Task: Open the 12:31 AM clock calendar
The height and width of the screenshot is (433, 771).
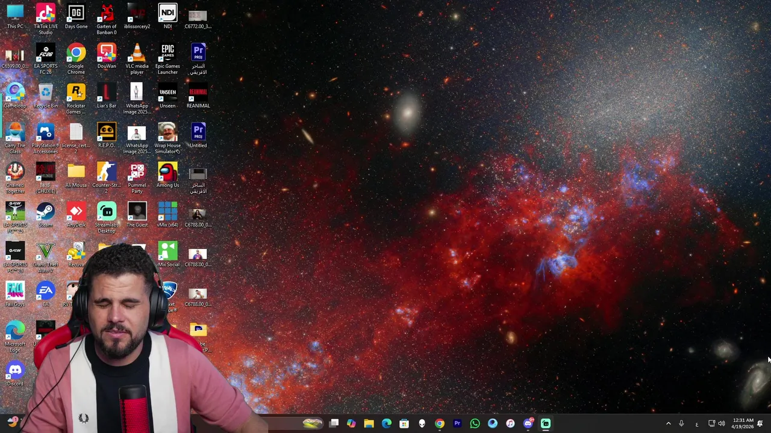Action: pyautogui.click(x=743, y=423)
